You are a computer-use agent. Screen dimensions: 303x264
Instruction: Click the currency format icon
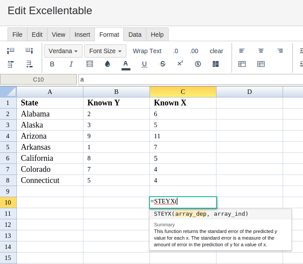pyautogui.click(x=198, y=64)
